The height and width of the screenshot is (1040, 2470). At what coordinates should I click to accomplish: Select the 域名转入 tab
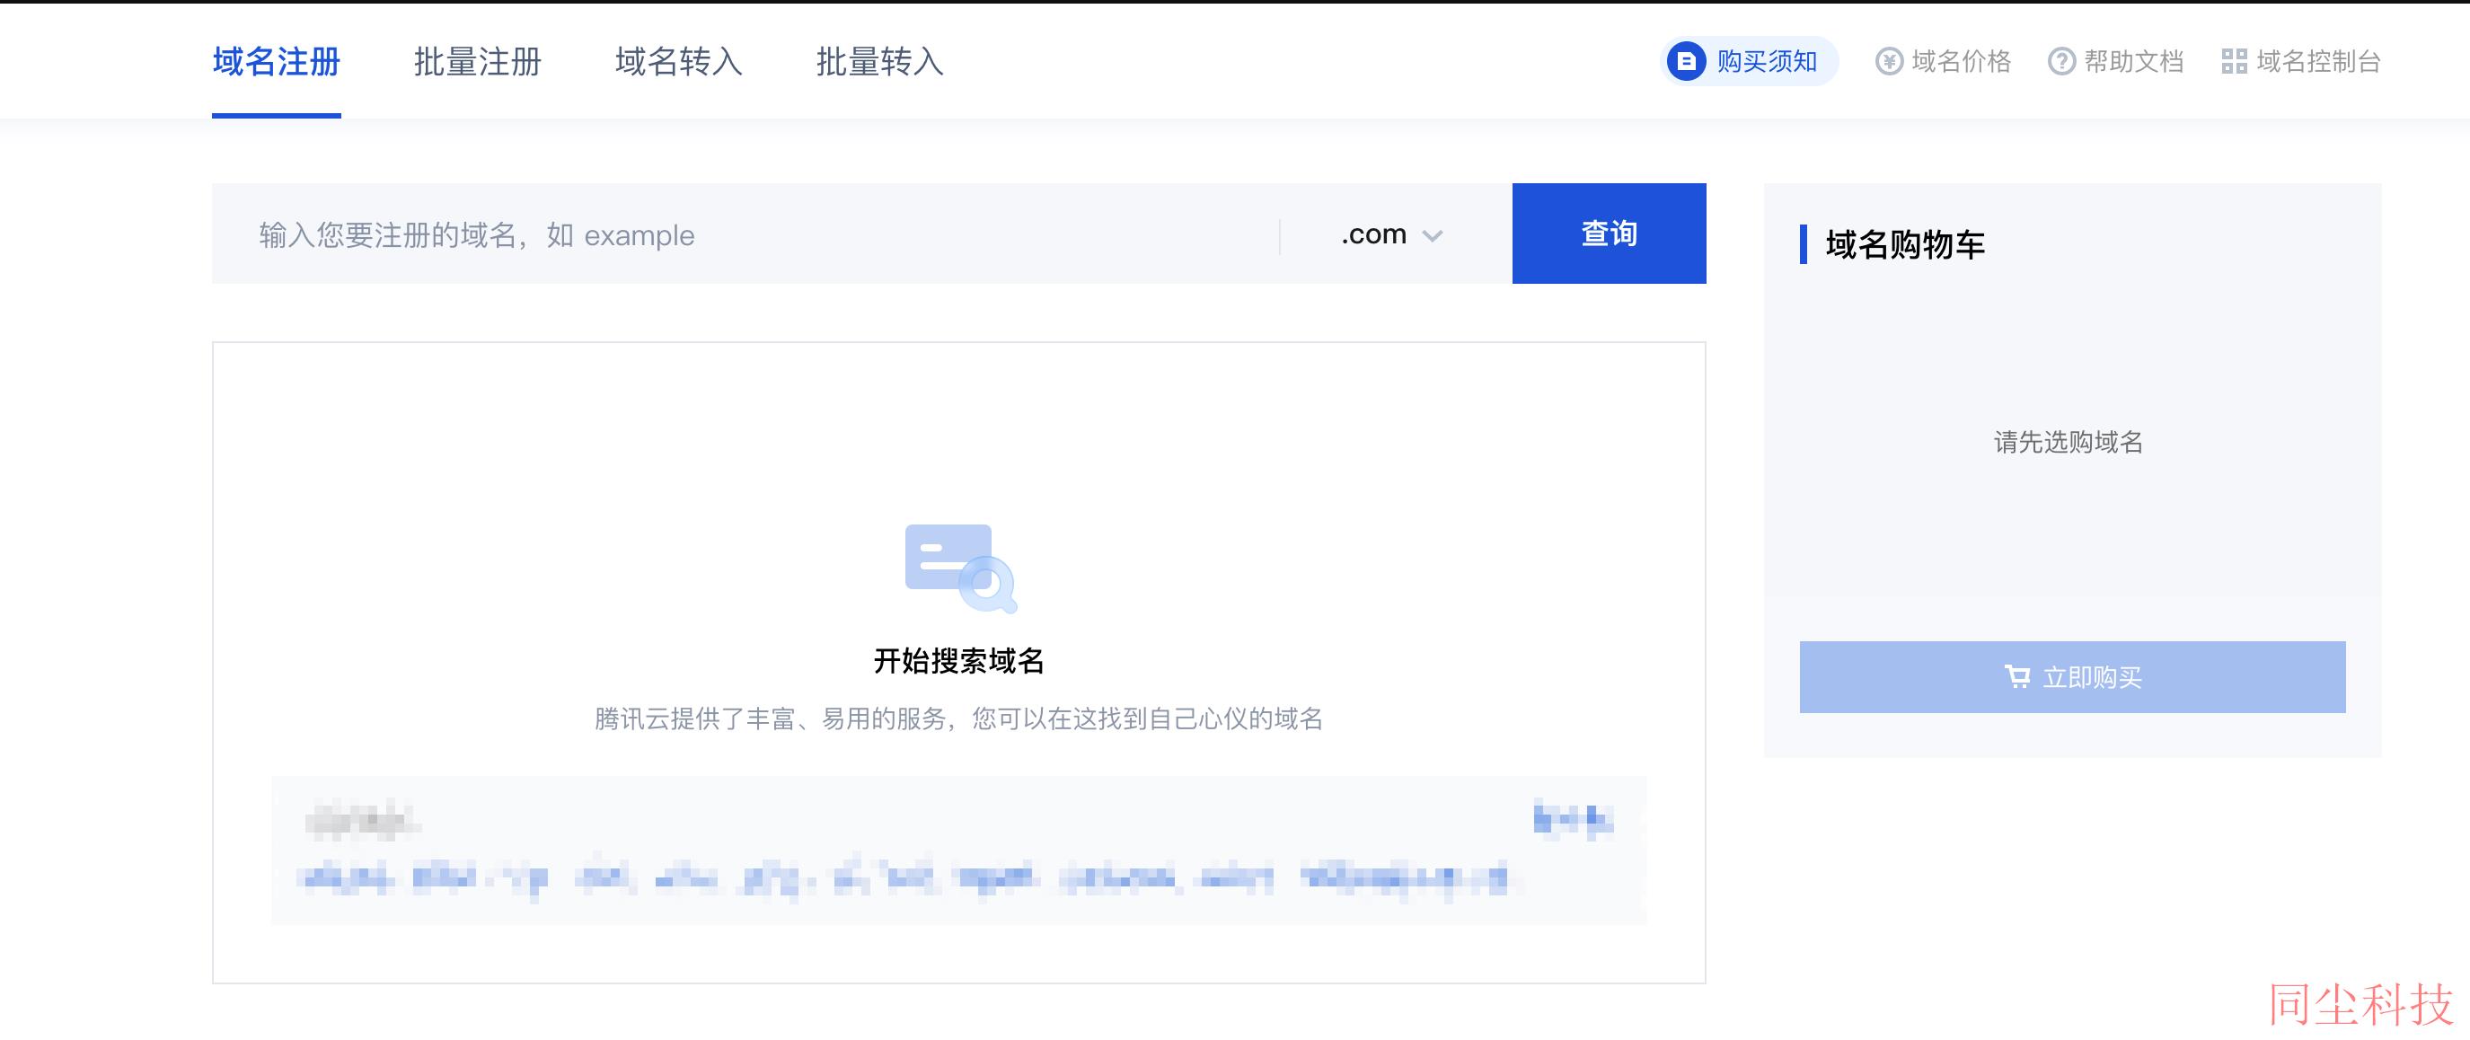tap(679, 61)
